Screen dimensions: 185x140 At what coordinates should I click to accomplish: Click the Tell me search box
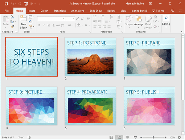point(158,11)
